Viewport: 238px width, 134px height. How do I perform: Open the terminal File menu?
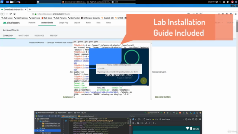pyautogui.click(x=75, y=42)
